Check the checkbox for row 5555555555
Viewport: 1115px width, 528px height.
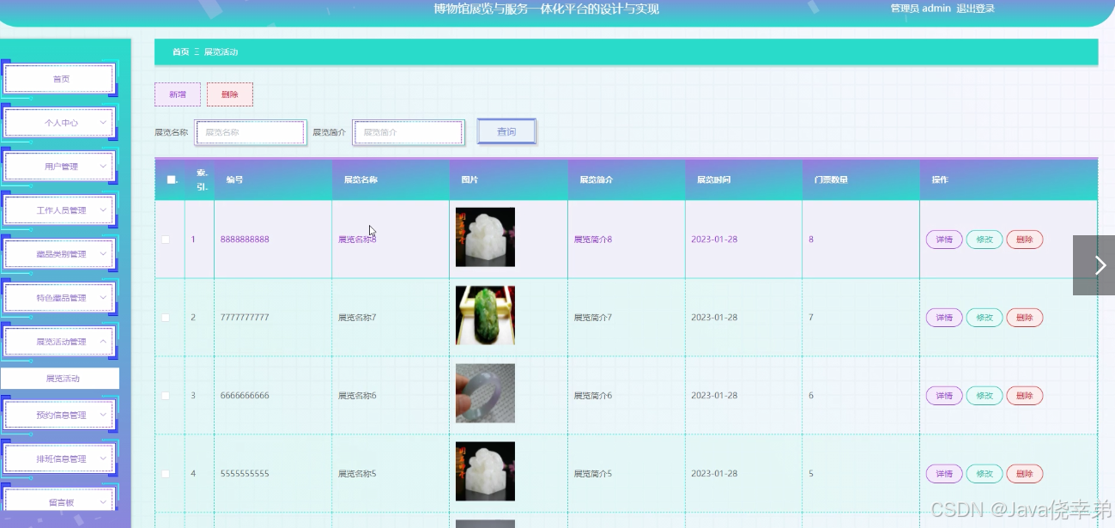(x=166, y=474)
